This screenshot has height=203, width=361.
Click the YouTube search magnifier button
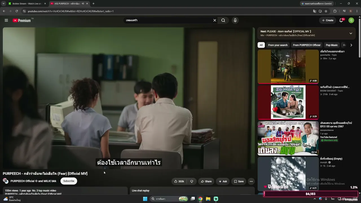pos(223,20)
